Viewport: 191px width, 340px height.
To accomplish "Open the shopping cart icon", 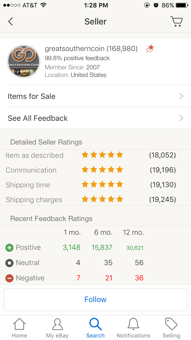I will [176, 21].
